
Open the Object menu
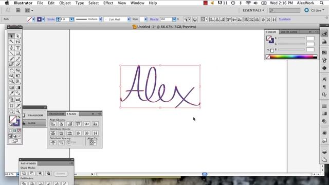65,3
